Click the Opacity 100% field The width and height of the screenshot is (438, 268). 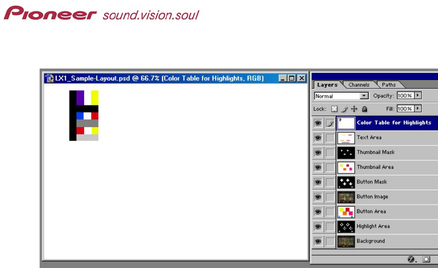405,95
